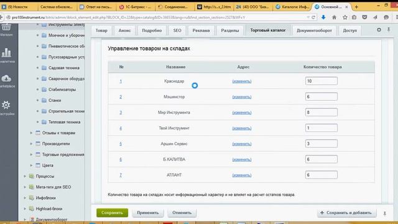Close the Основной browser tab
Screen dimensions: 398x224
click(346, 7)
